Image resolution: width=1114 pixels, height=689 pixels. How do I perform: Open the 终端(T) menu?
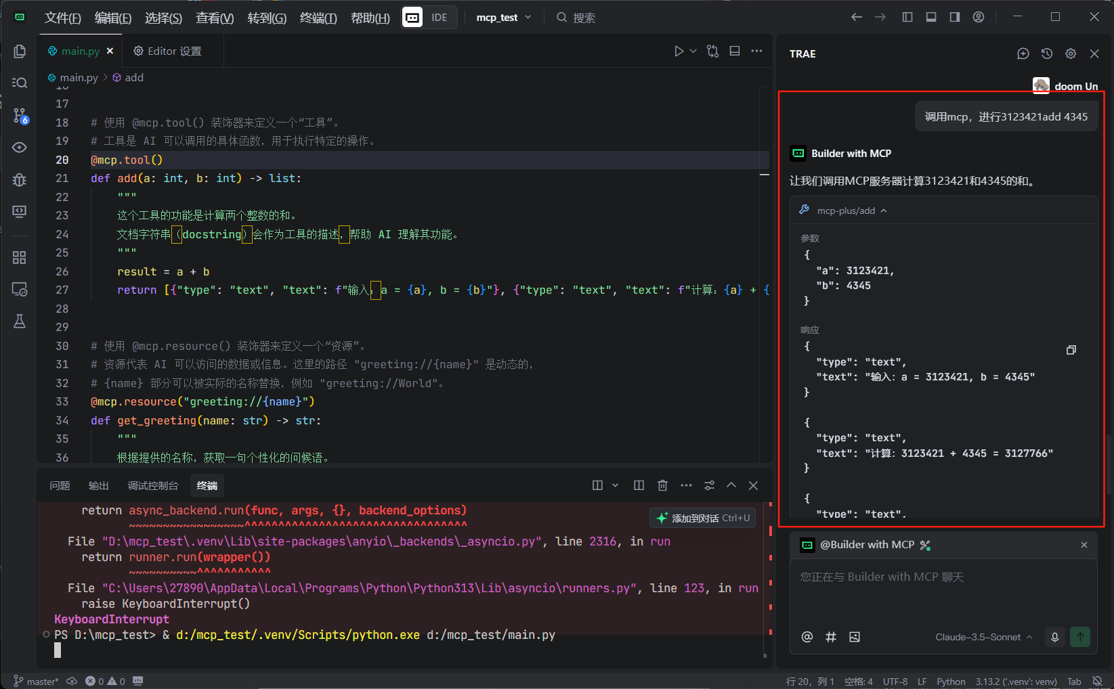pyautogui.click(x=318, y=18)
